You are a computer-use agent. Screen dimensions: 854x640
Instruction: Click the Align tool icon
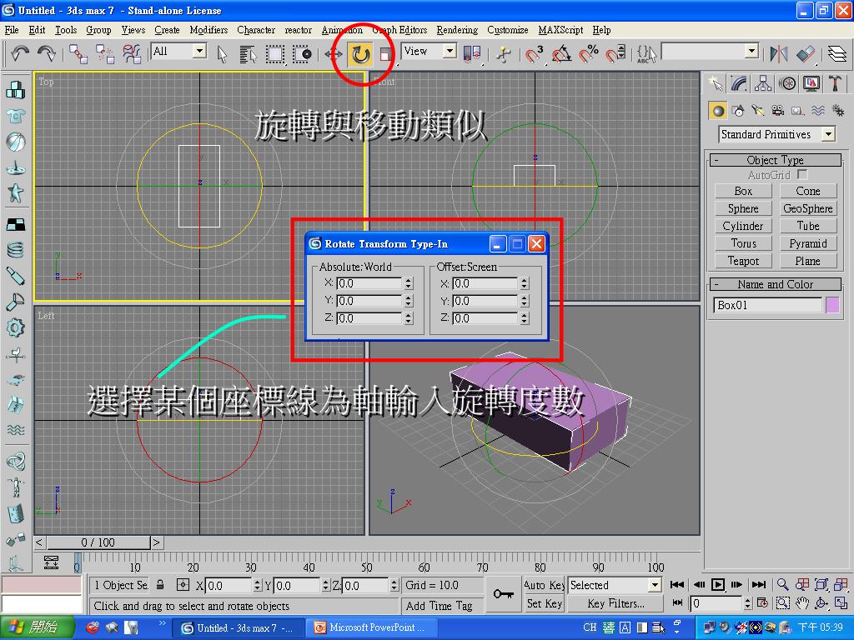(x=806, y=54)
